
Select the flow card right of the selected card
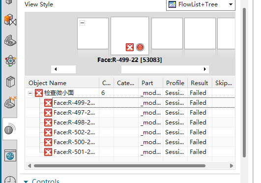click(x=167, y=33)
